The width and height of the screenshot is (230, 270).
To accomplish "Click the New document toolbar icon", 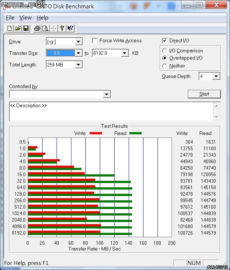I will coord(10,28).
